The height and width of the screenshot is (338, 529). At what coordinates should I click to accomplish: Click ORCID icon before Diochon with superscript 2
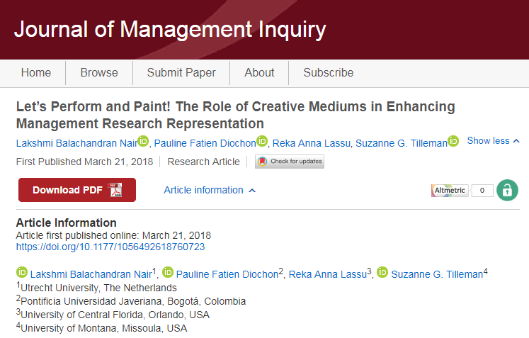click(x=168, y=273)
